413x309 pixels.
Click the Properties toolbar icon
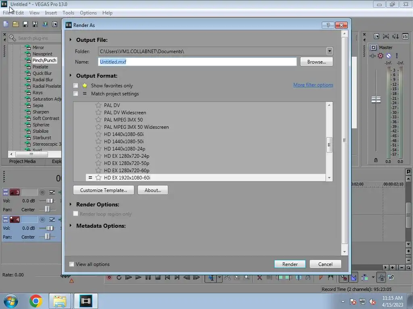[54, 24]
